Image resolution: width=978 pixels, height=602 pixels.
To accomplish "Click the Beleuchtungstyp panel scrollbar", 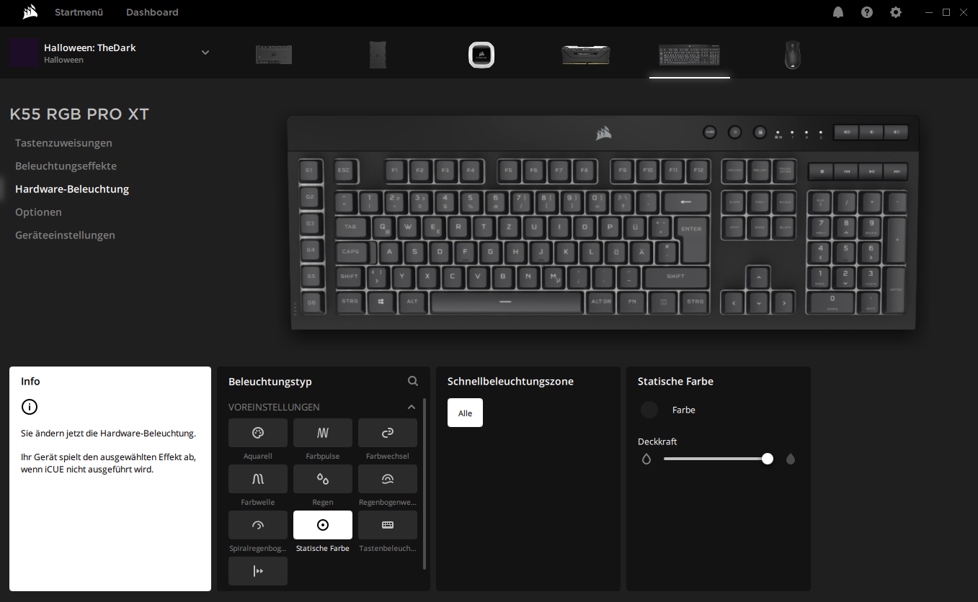I will click(424, 484).
